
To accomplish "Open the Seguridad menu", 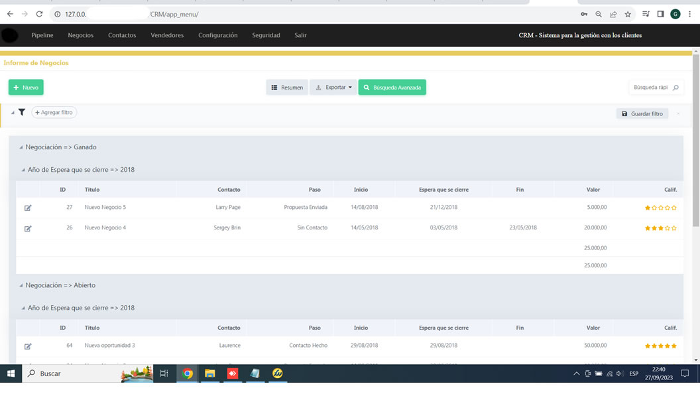I will pyautogui.click(x=266, y=35).
